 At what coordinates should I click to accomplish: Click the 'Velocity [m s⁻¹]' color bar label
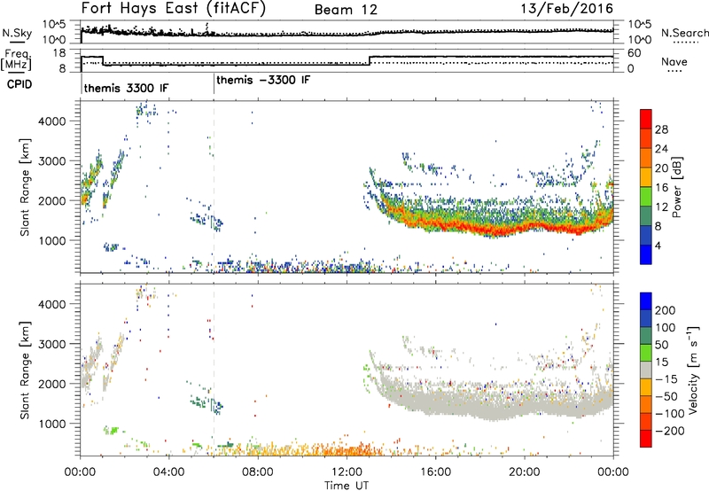tap(693, 370)
